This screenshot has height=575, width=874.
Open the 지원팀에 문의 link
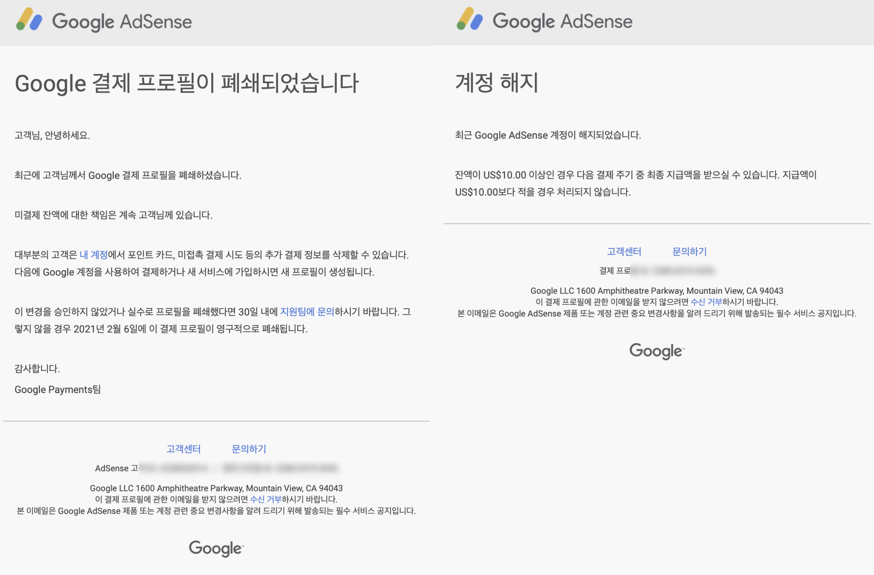click(x=307, y=312)
